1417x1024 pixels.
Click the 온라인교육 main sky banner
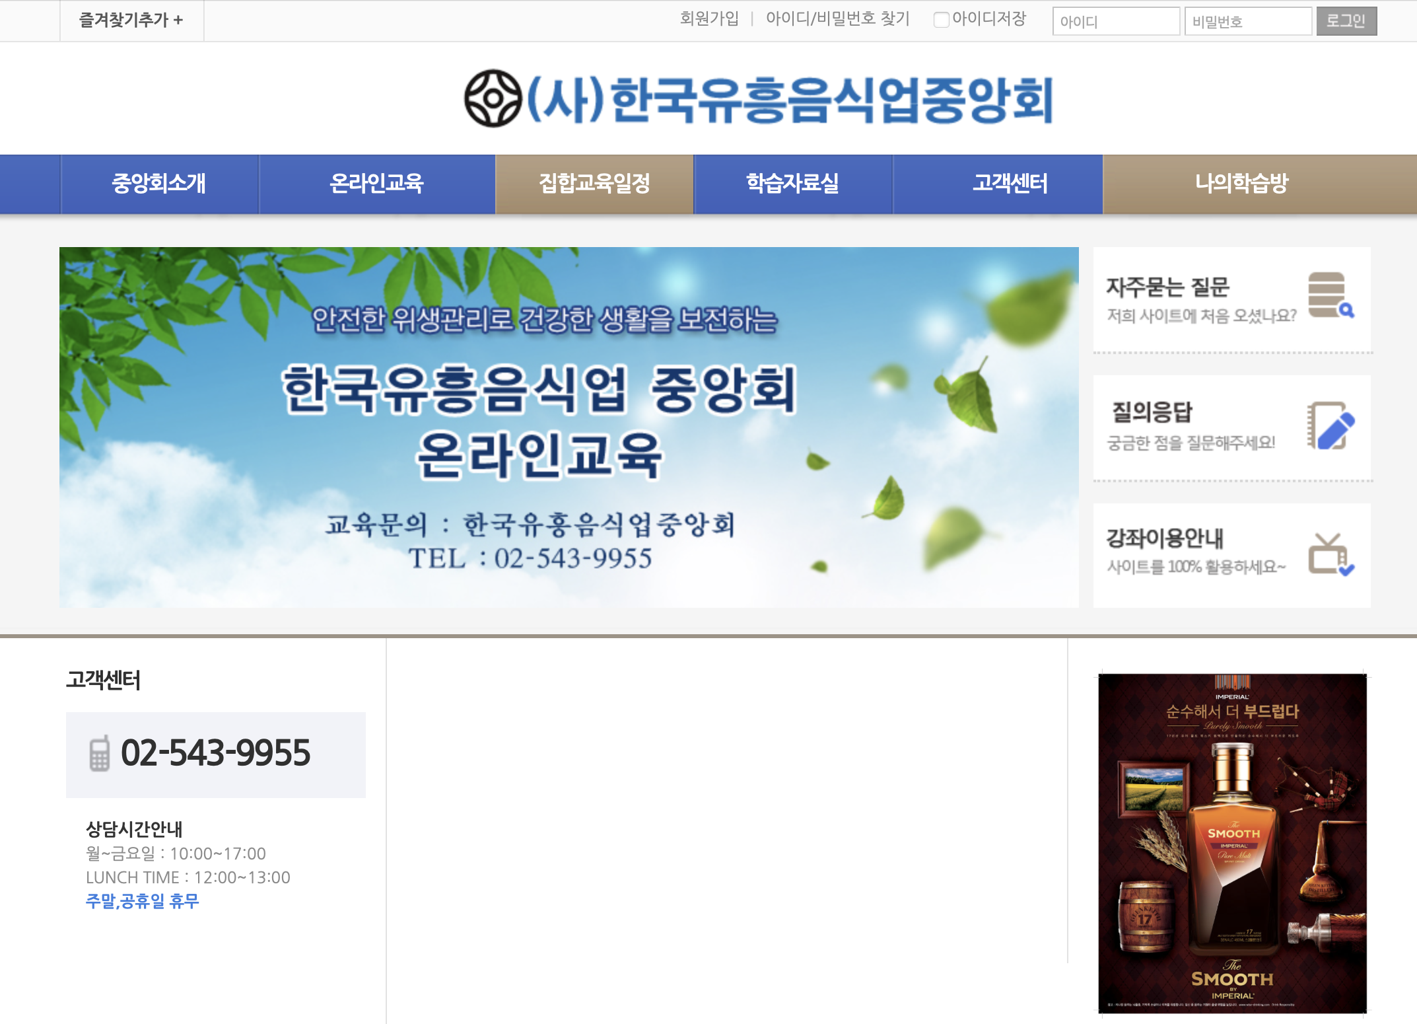point(569,427)
